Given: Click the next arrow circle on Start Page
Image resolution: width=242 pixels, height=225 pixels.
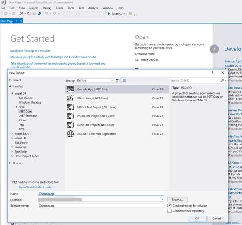Looking at the screenshot, I should tap(214, 49).
